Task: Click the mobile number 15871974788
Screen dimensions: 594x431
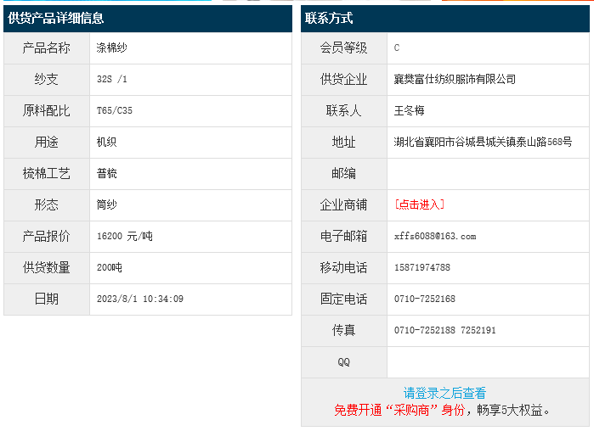Action: click(x=422, y=267)
